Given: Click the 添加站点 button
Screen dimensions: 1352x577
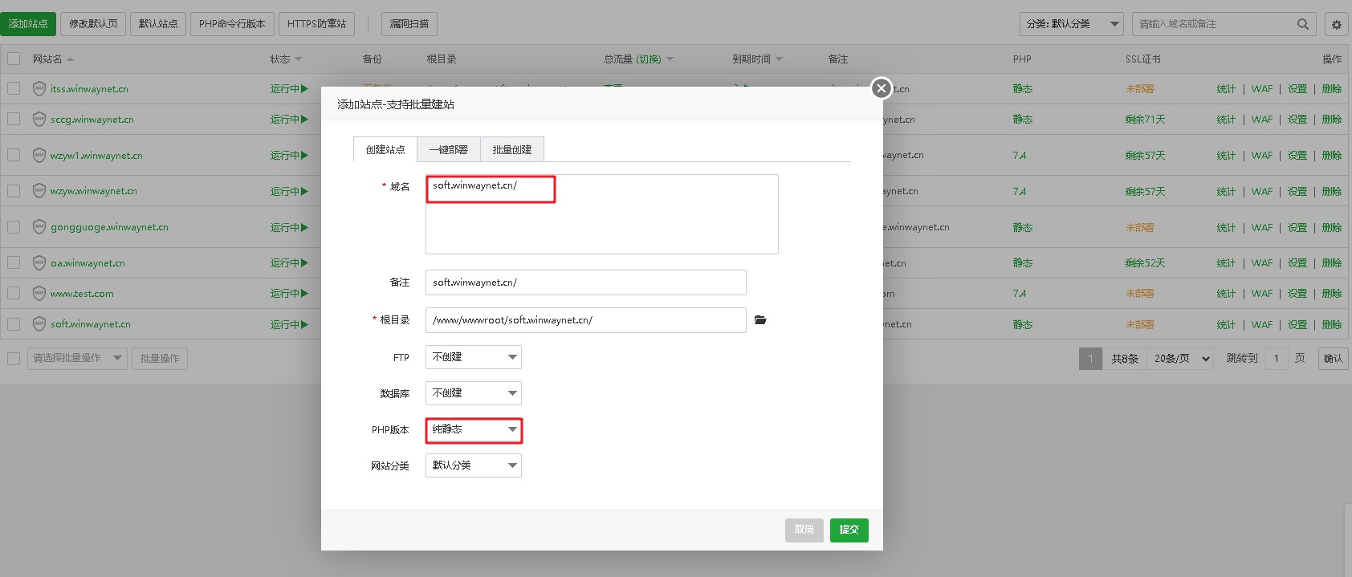Looking at the screenshot, I should point(28,24).
